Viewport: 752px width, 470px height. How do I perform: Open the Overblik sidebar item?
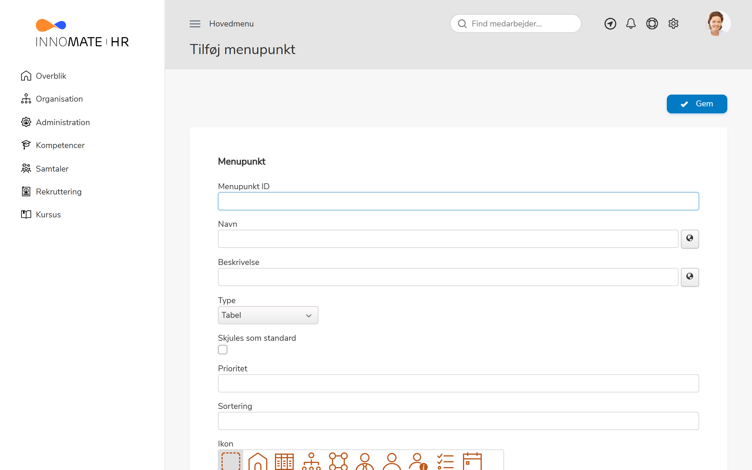(x=43, y=76)
